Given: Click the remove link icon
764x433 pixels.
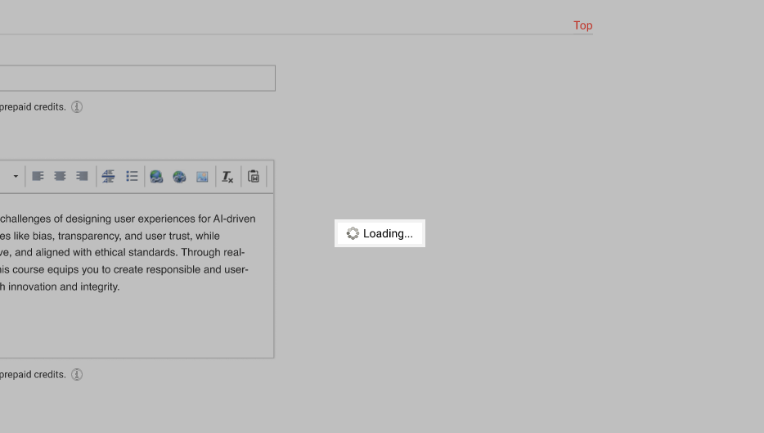Looking at the screenshot, I should [179, 176].
